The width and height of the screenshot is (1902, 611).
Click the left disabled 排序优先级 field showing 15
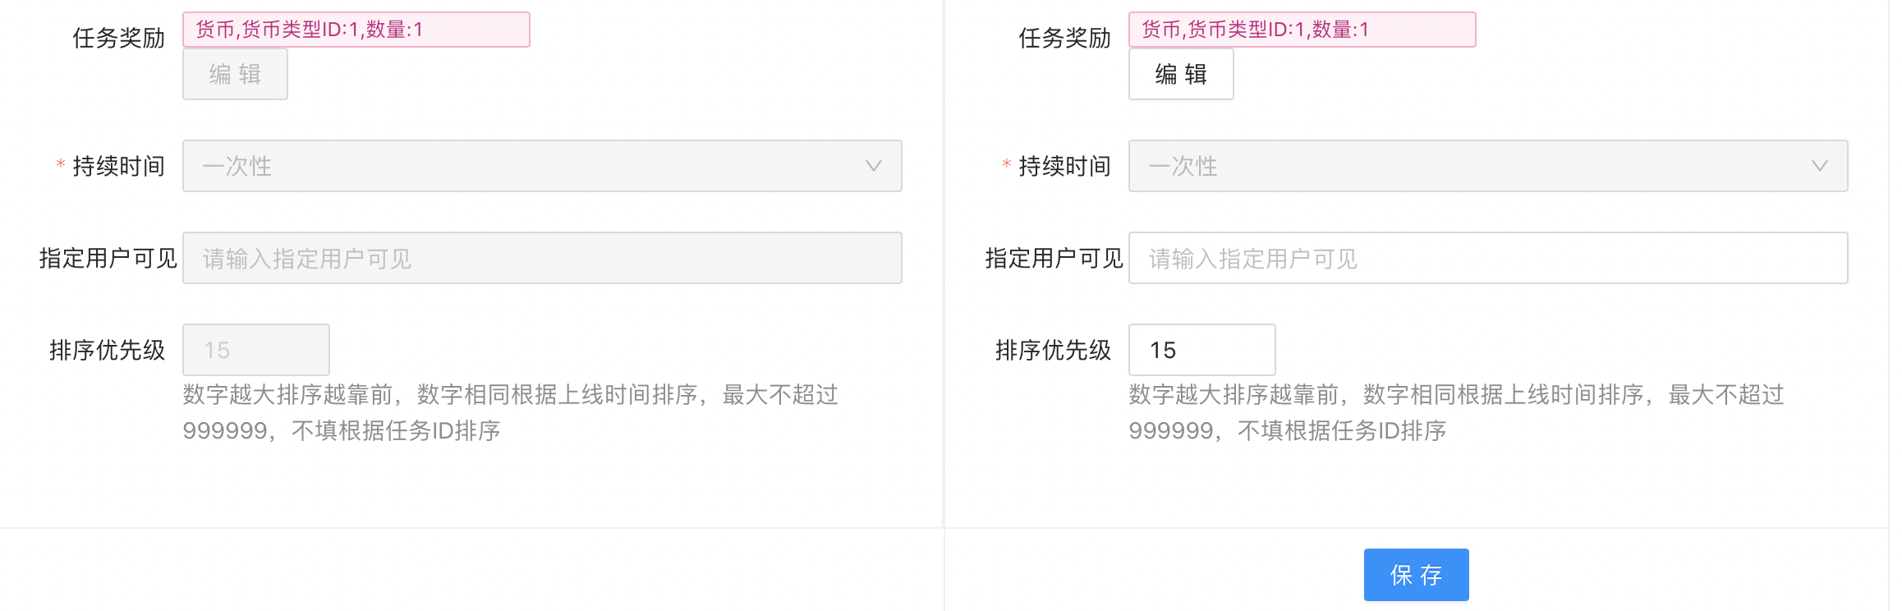[x=255, y=350]
